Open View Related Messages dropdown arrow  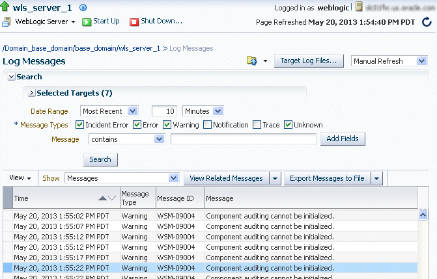(x=275, y=178)
